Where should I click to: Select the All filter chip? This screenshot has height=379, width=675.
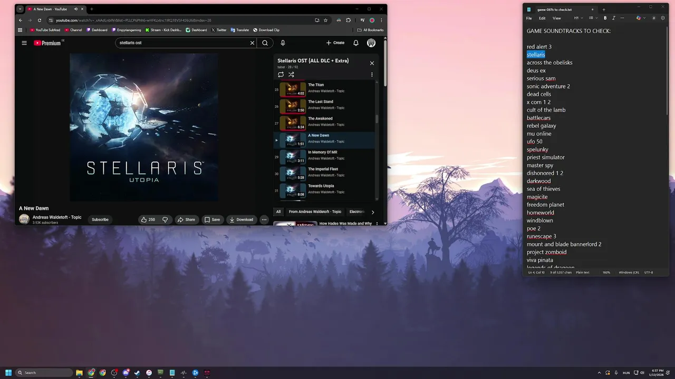(278, 212)
